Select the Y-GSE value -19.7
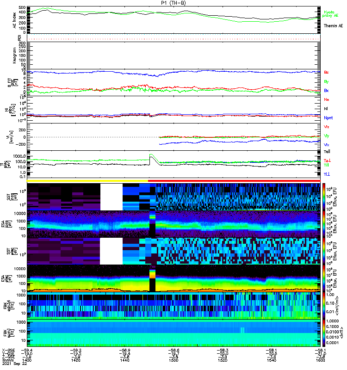347x370 pixels. coord(173,353)
